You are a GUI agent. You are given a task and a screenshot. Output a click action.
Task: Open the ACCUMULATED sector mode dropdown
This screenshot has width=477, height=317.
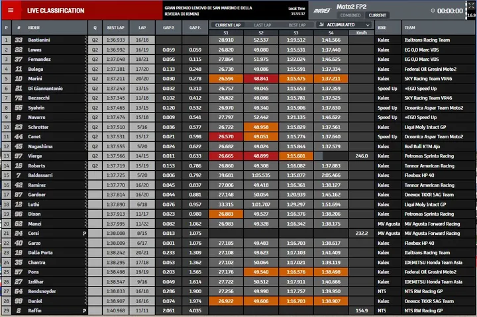tap(344, 24)
